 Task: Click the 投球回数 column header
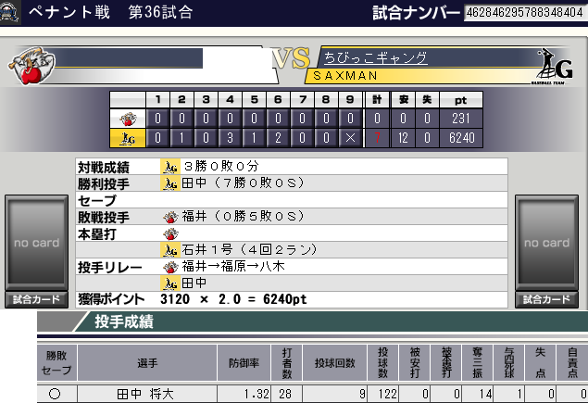[x=334, y=363]
